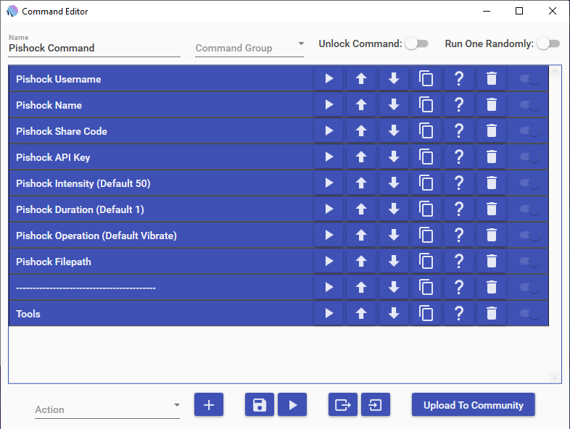Viewport: 570px width, 429px height.
Task: Copy the Pishock Name row
Action: [426, 104]
